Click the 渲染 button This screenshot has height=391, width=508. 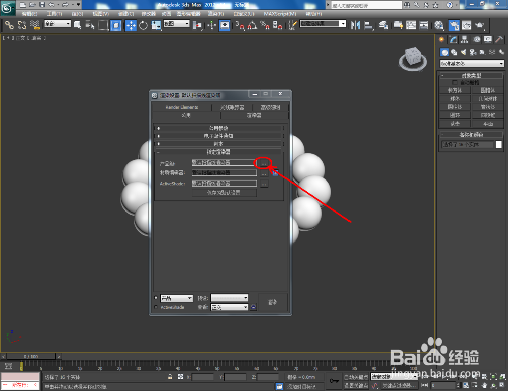click(x=272, y=302)
